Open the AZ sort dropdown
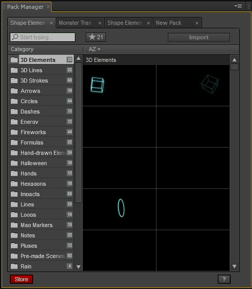Viewport: 252px width, 289px height. [x=94, y=49]
